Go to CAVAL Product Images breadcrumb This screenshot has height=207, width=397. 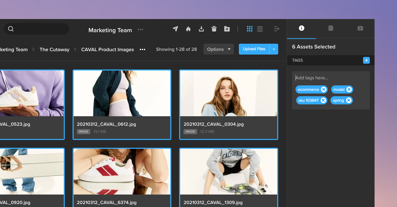coord(108,50)
